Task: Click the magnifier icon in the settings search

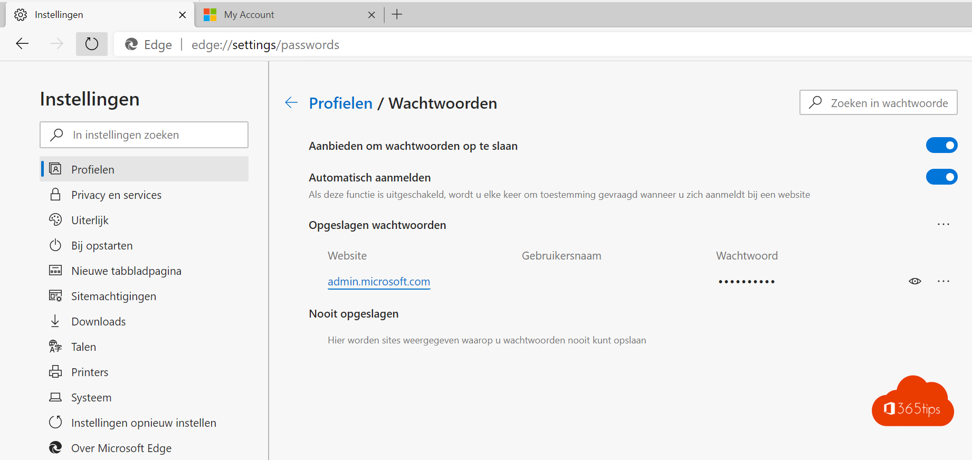Action: [56, 135]
